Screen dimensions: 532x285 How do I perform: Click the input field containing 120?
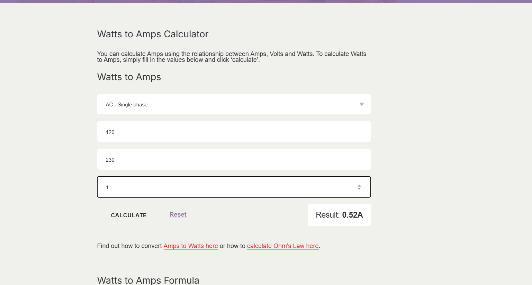pyautogui.click(x=234, y=132)
